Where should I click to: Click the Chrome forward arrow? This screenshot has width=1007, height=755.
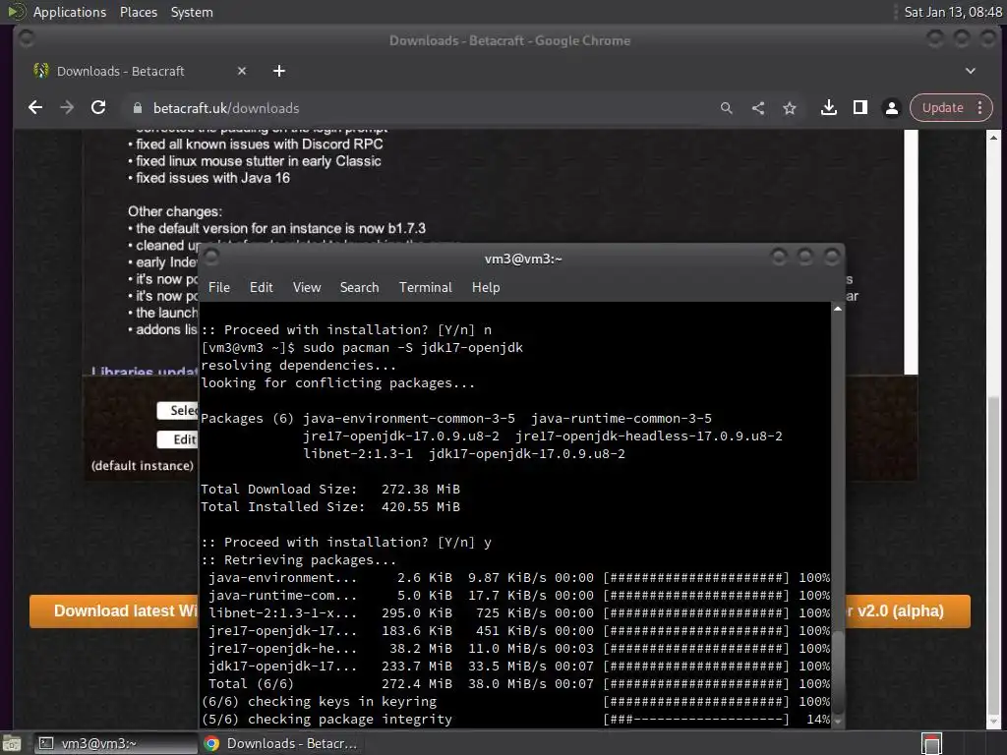point(67,108)
